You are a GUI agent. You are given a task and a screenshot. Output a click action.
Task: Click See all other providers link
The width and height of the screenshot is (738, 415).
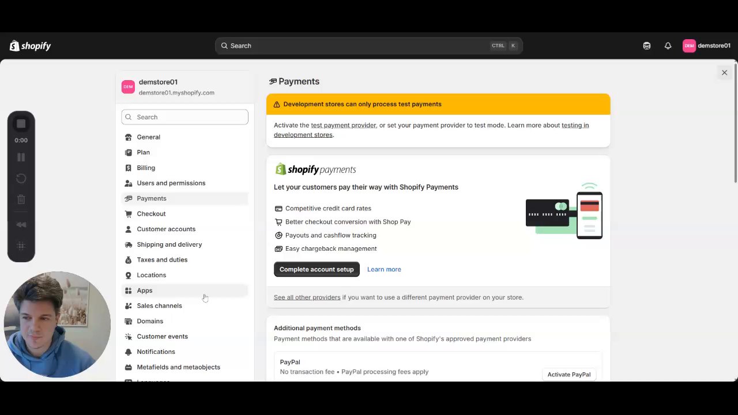tap(307, 297)
